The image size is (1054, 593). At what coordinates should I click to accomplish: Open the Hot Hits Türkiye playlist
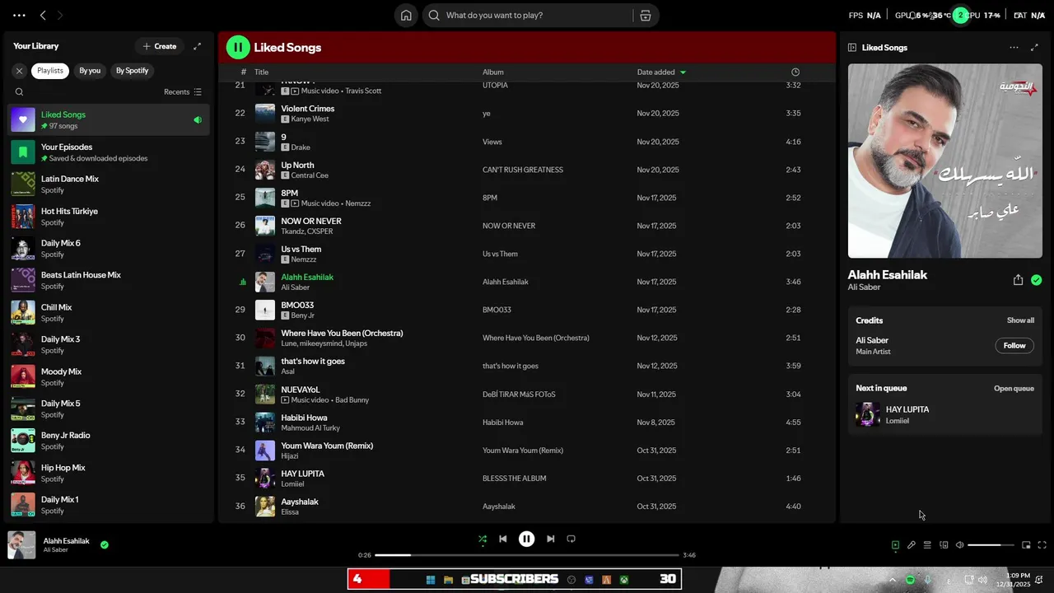108,217
